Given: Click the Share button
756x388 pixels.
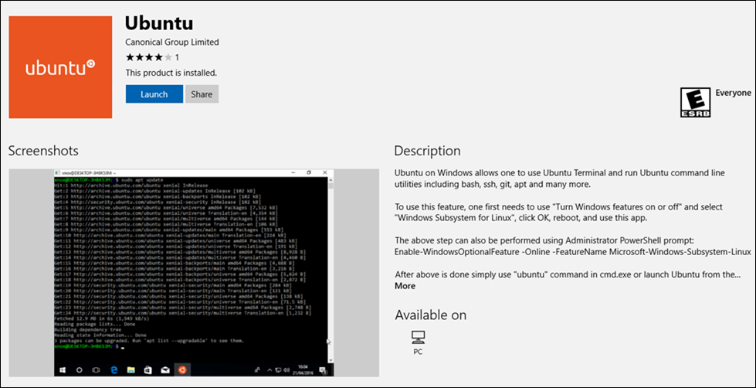Looking at the screenshot, I should [x=202, y=94].
